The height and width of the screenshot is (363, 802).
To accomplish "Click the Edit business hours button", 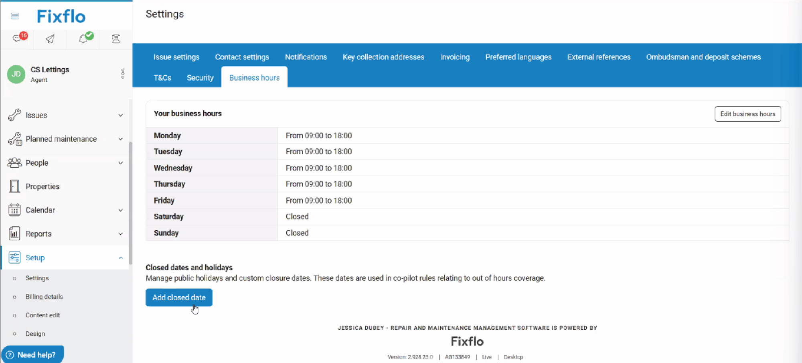I will (x=747, y=114).
